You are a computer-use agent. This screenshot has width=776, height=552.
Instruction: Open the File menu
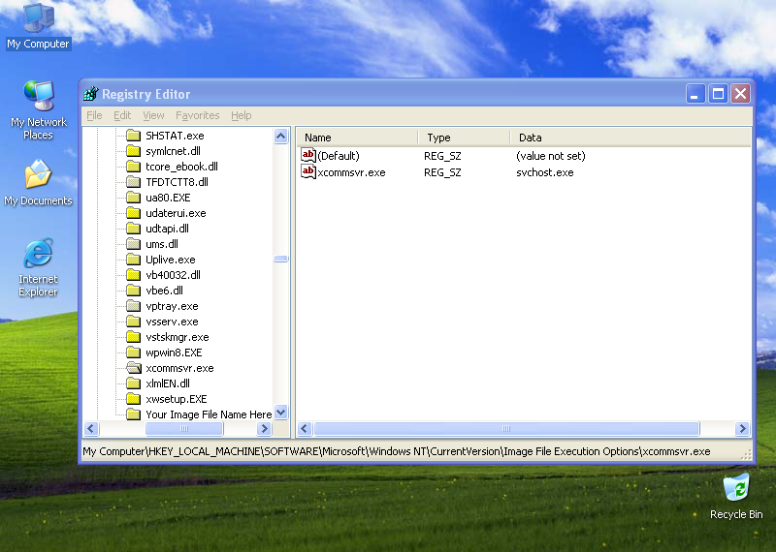(94, 115)
